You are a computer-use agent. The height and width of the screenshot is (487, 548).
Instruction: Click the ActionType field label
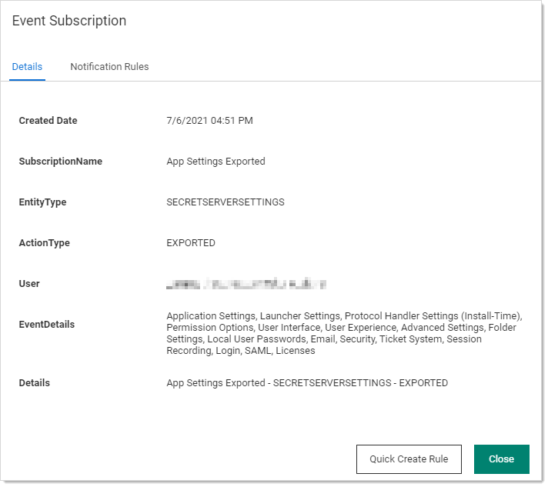click(x=44, y=243)
